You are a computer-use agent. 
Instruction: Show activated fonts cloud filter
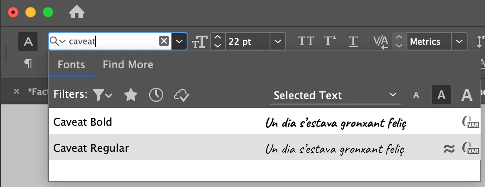click(181, 95)
